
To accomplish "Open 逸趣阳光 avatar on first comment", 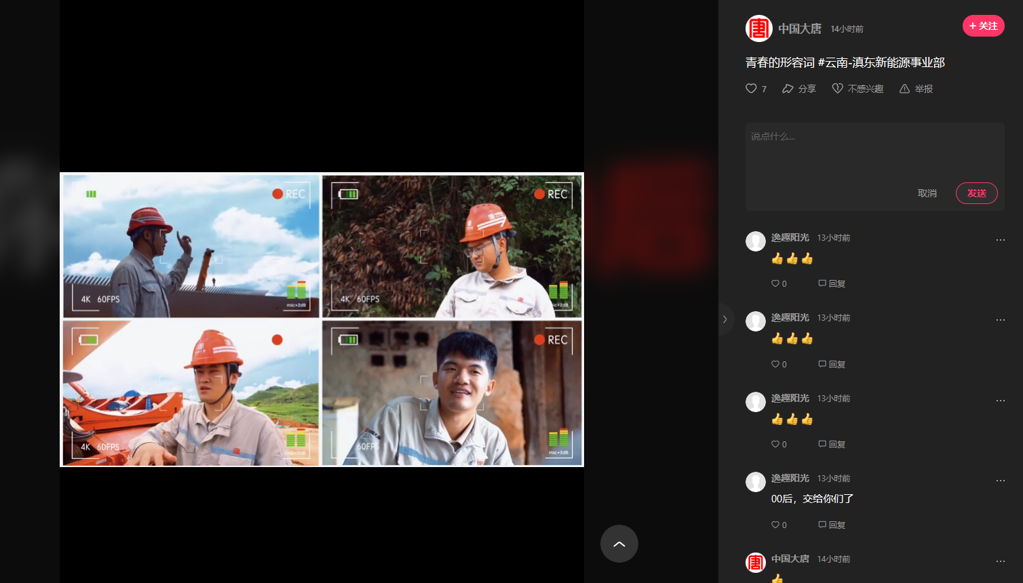I will (x=756, y=241).
